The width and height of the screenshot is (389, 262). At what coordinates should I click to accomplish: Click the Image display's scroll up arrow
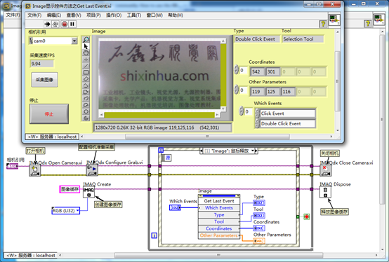223,41
